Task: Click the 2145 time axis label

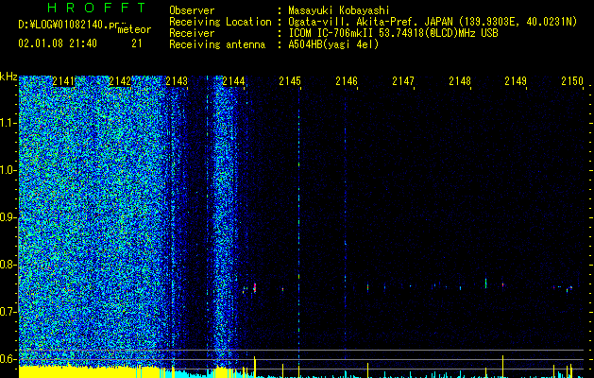Action: coord(290,81)
